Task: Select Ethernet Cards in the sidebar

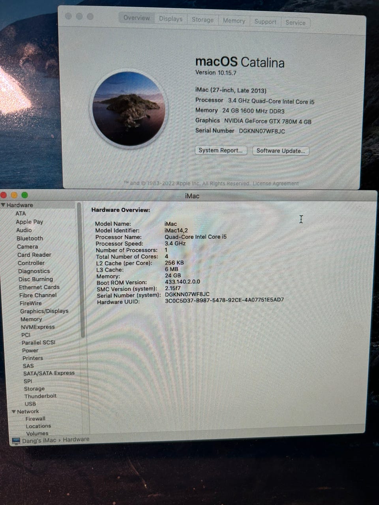Action: pyautogui.click(x=39, y=287)
